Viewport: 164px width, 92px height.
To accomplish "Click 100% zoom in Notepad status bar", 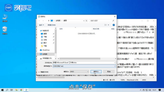I will [x=122, y=80].
